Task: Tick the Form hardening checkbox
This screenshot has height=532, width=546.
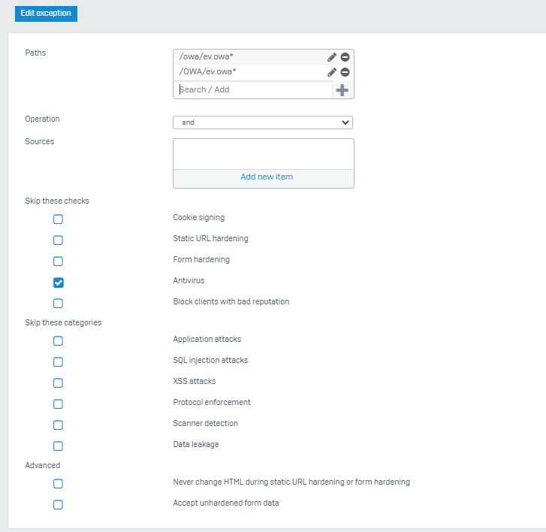Action: 58,261
